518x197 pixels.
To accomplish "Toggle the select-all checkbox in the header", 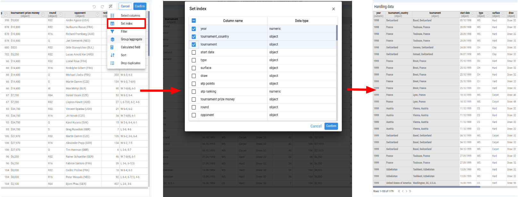I will tap(194, 21).
